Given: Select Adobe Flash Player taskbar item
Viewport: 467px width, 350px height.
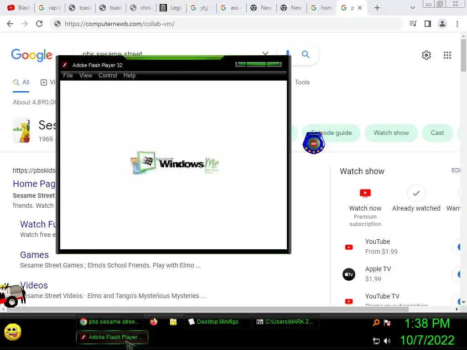Looking at the screenshot, I should pos(112,337).
